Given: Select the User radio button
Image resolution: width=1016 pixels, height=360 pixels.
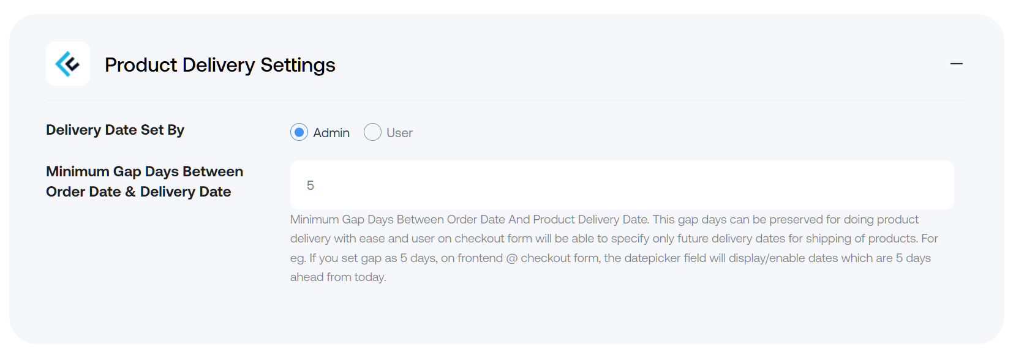Looking at the screenshot, I should (372, 132).
